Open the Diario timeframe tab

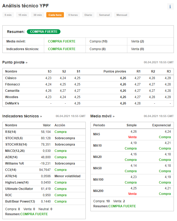point(88,15)
